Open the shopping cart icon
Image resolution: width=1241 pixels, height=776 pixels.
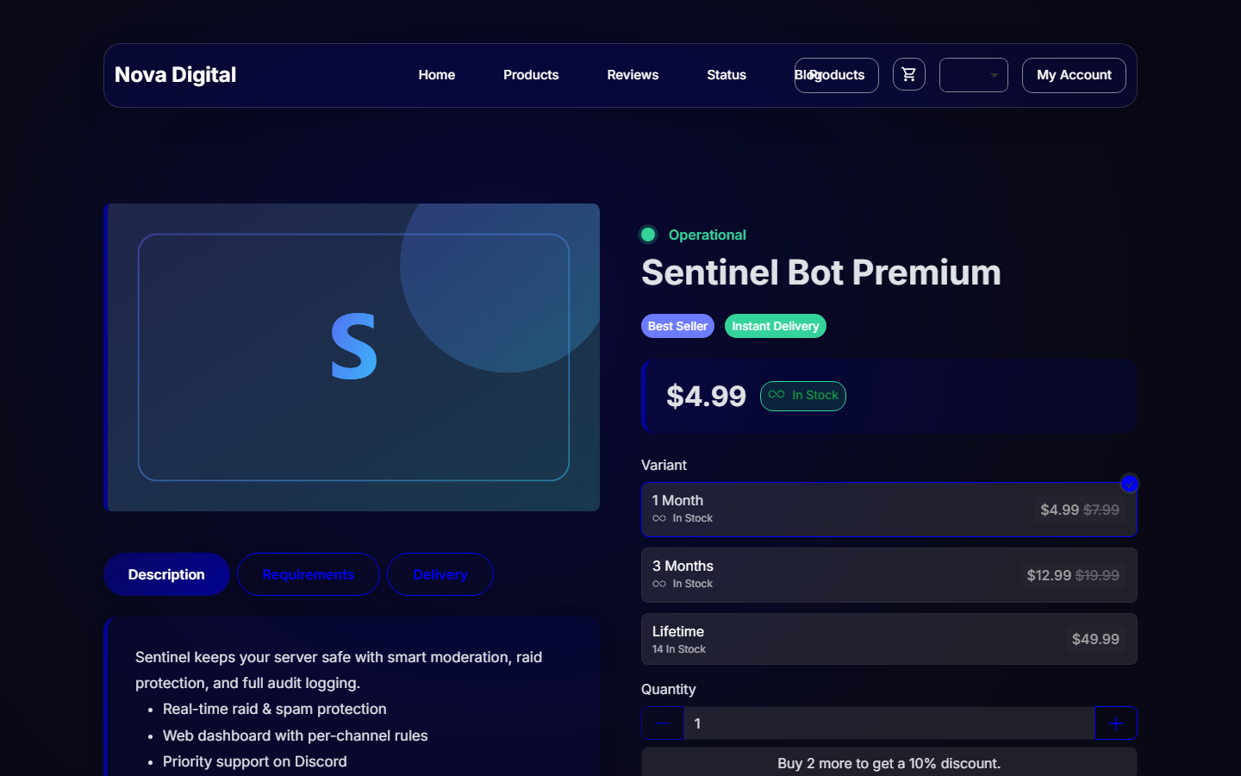coord(908,74)
